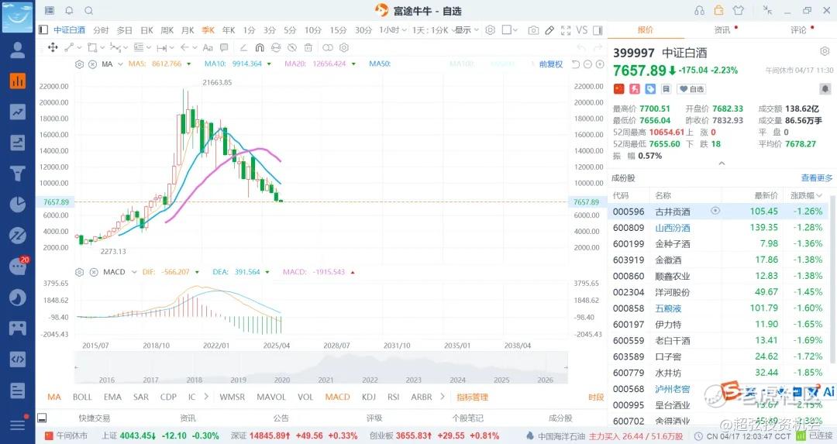Open the market trend sidebar icon

click(18, 112)
